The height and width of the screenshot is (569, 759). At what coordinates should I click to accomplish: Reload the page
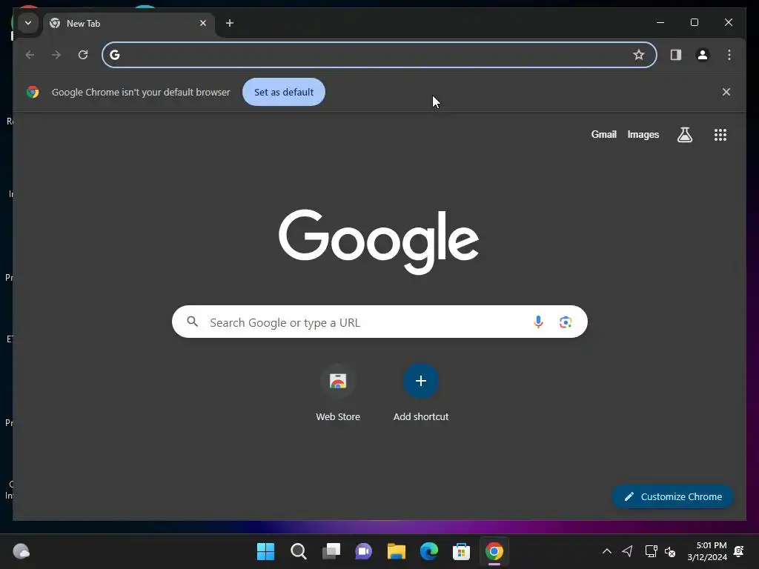click(x=83, y=55)
